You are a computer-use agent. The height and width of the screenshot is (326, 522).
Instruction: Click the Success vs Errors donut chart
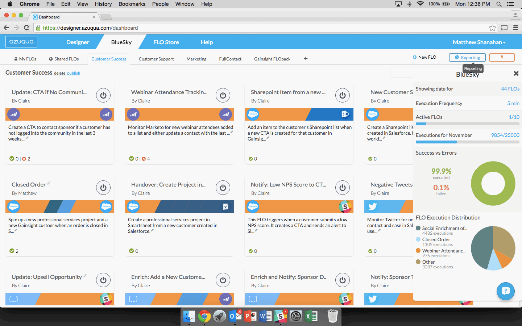coord(493,183)
